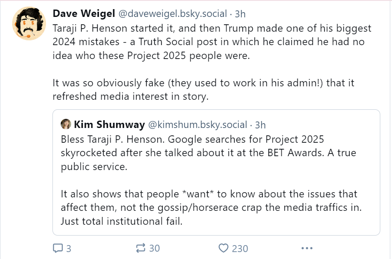The width and height of the screenshot is (392, 259).
Task: Visit the @kimshum.bsky.social handle
Action: point(197,125)
